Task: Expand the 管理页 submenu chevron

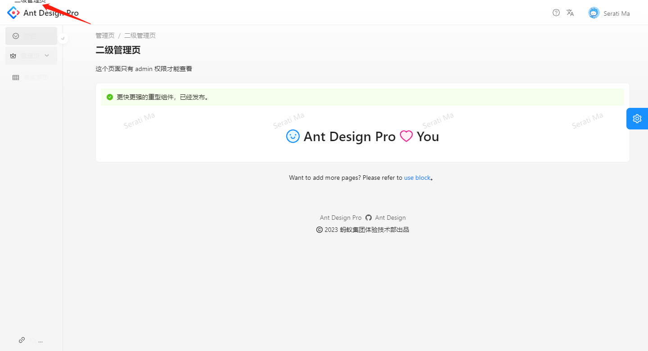Action: tap(47, 56)
